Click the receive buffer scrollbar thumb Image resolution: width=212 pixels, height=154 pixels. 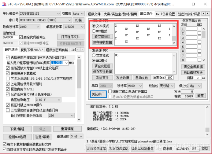(174, 38)
